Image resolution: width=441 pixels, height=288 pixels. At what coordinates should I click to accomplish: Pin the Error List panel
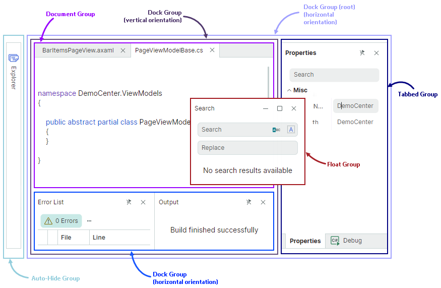(129, 202)
